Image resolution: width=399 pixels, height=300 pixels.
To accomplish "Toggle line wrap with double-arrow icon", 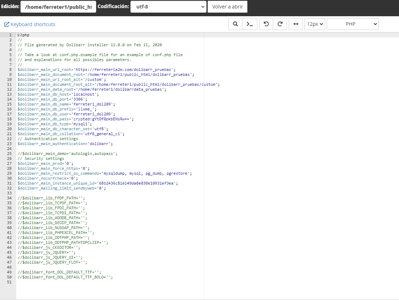I will click(x=296, y=24).
